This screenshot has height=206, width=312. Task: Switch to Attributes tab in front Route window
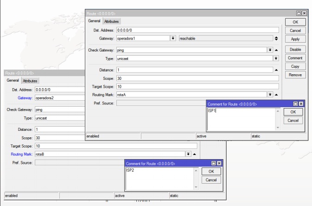click(111, 21)
